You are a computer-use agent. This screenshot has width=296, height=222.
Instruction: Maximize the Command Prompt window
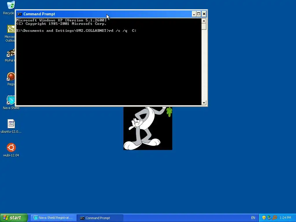(199, 14)
